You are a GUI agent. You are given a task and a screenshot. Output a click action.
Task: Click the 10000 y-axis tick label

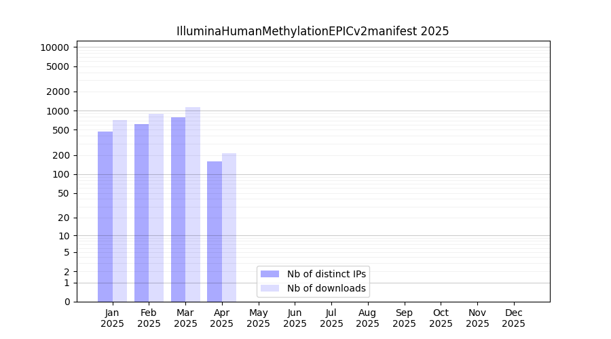(54, 47)
